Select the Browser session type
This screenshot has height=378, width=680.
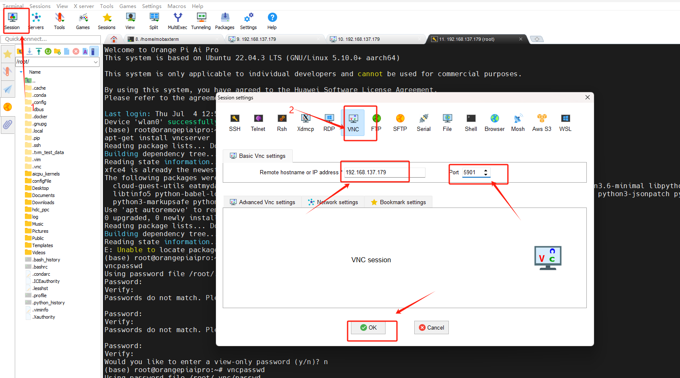495,122
